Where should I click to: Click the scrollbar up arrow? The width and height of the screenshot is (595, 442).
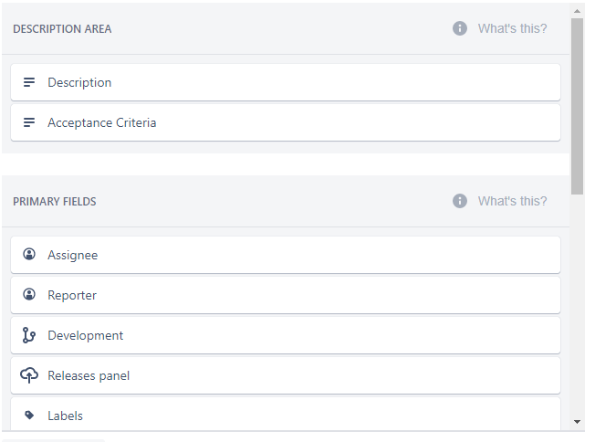point(577,10)
